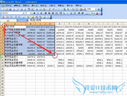Viewport: 127px width, 96px height.
Task: Activate the Format Painter brush
Action: click(49, 9)
